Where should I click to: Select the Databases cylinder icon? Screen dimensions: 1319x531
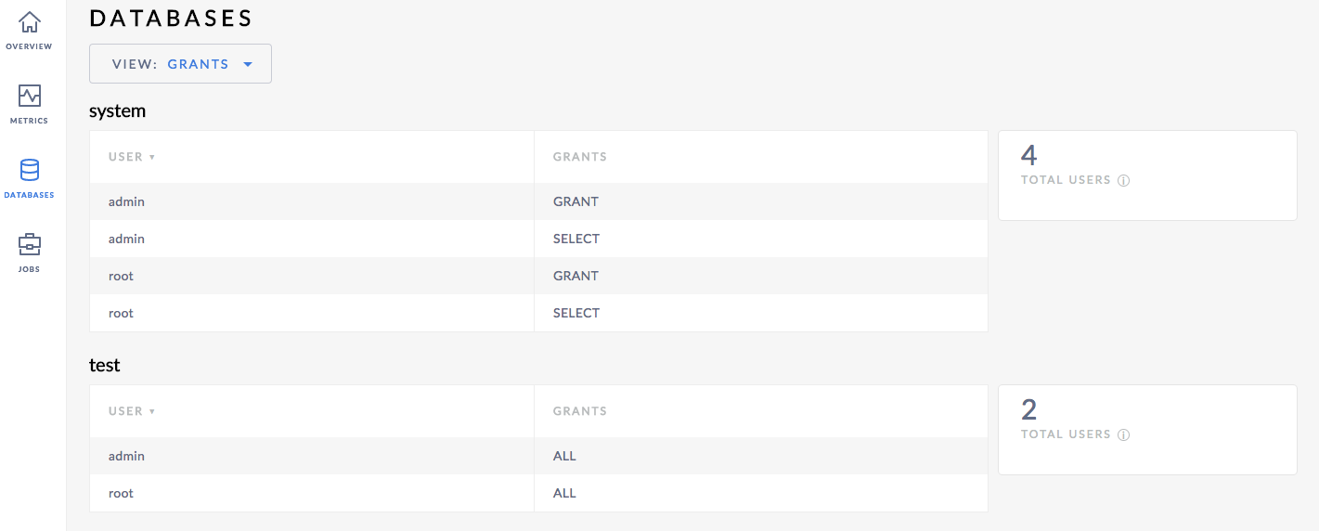tap(30, 170)
